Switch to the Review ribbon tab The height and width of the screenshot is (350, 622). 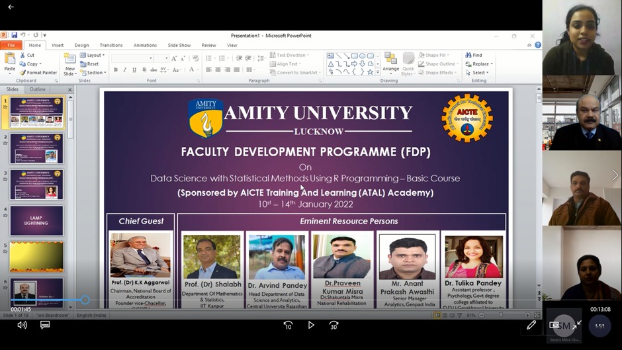point(208,45)
